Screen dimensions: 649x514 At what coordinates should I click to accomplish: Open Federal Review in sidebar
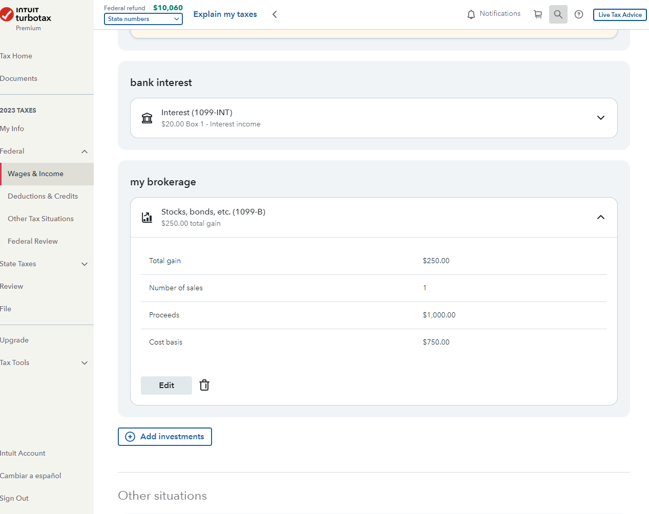click(x=33, y=241)
